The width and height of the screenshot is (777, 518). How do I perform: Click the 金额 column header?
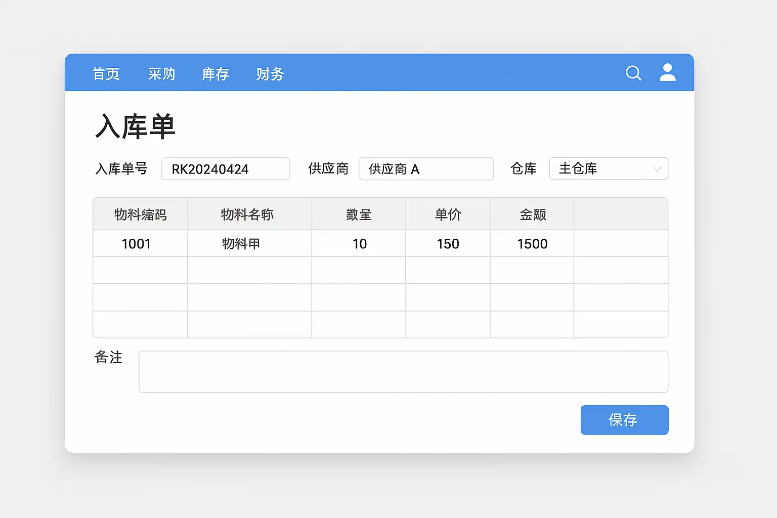[532, 214]
